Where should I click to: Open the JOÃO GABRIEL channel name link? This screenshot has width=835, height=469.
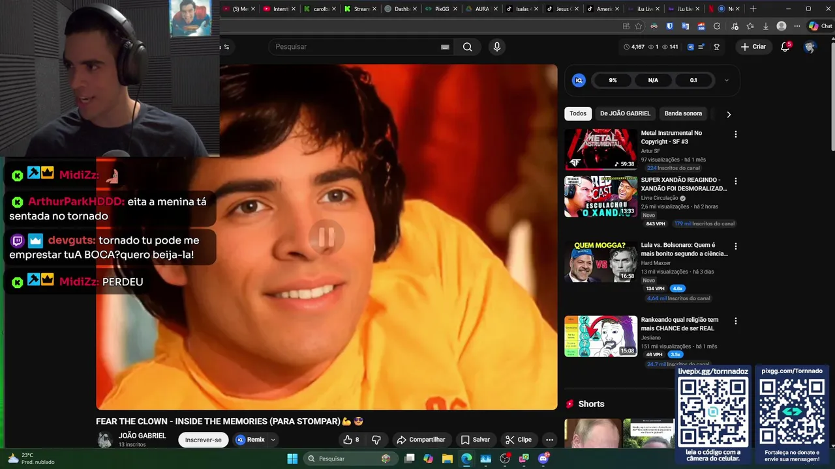[142, 436]
